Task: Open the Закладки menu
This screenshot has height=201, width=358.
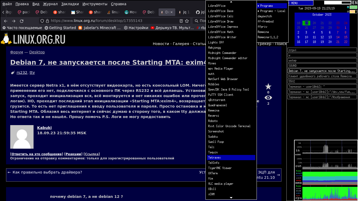Action: coord(70,4)
